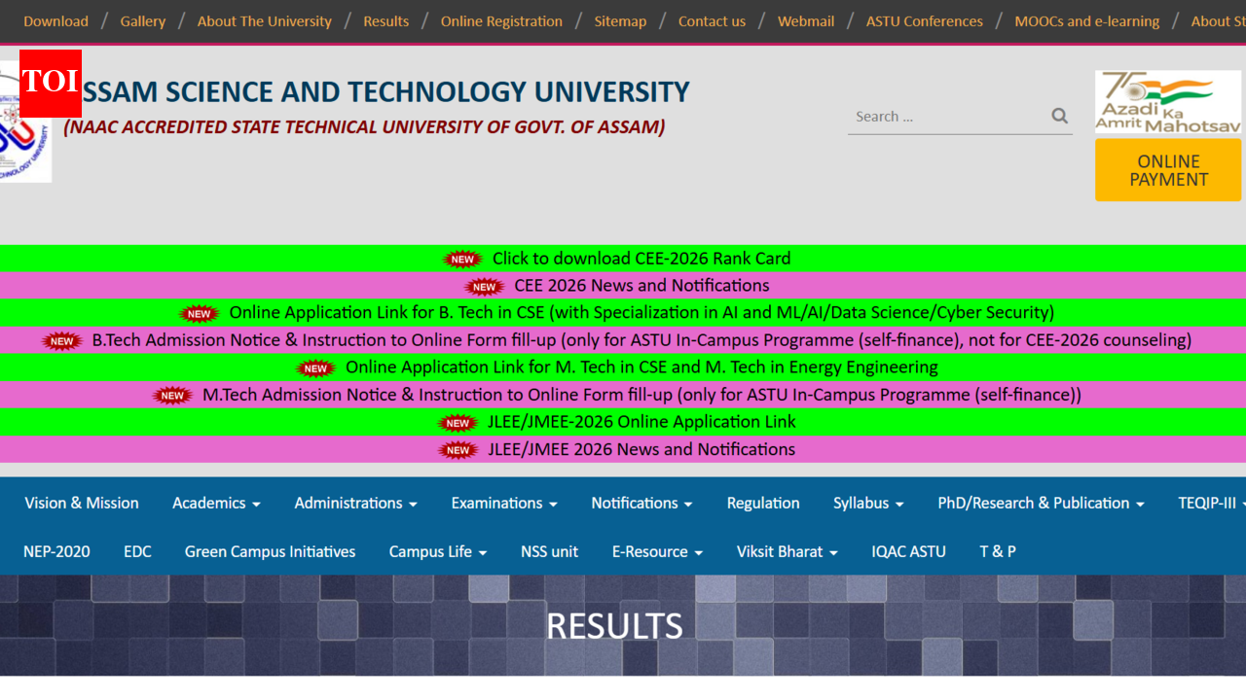The image size is (1246, 700).
Task: Open M.Tech Admission Notice & Instruction link
Action: (641, 395)
